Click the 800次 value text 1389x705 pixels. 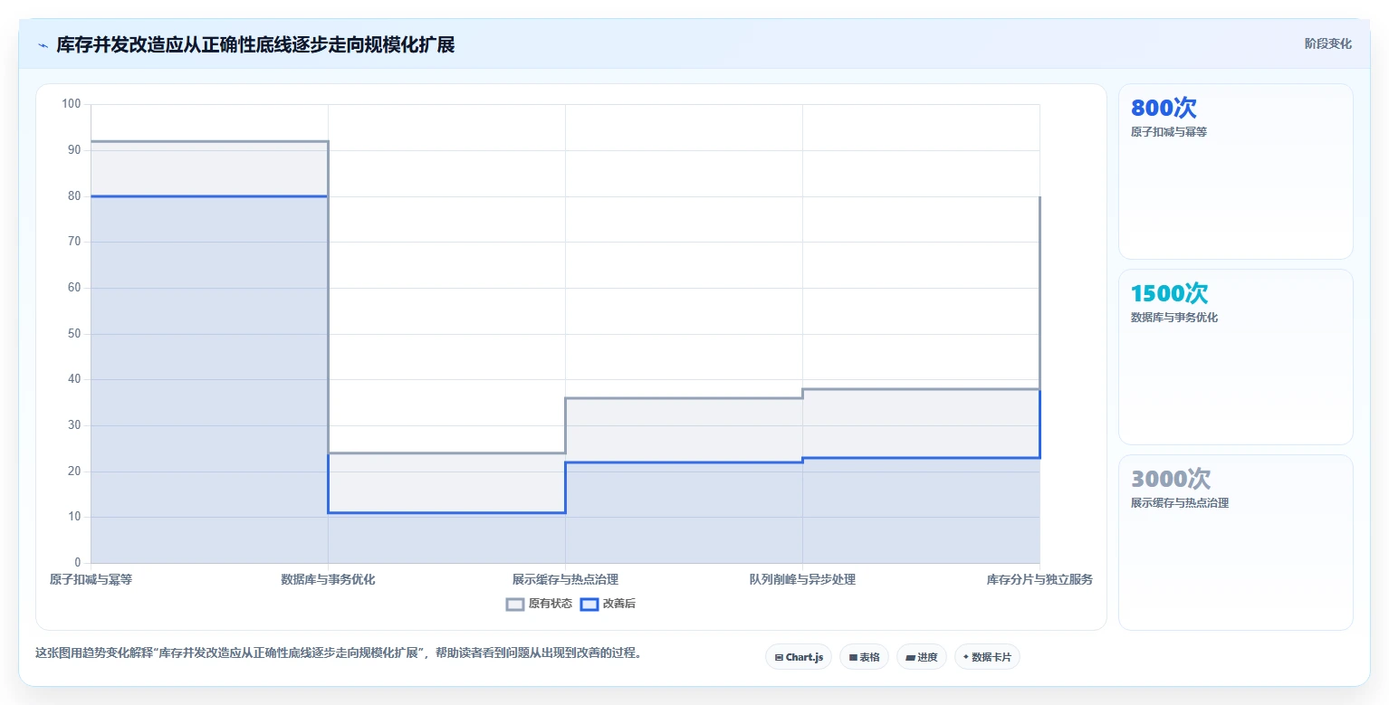point(1164,108)
